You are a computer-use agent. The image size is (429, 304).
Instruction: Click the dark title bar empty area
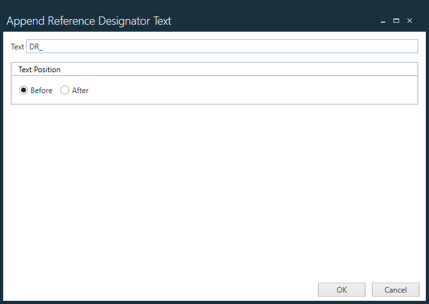point(273,21)
